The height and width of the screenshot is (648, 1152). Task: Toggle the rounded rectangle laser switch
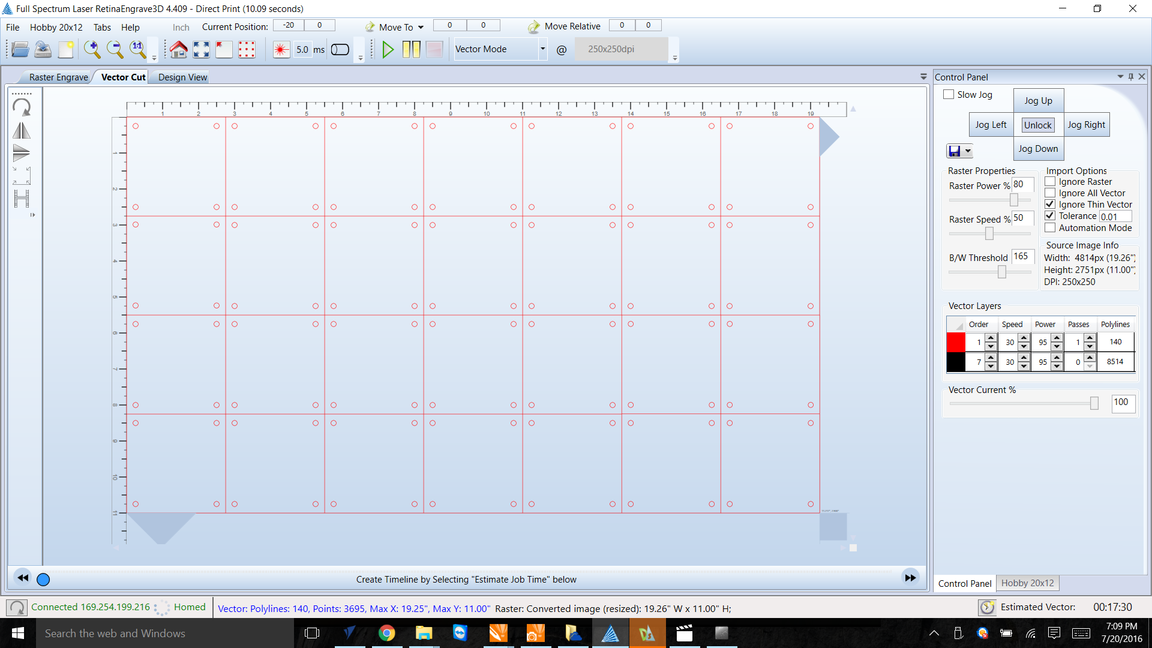340,49
